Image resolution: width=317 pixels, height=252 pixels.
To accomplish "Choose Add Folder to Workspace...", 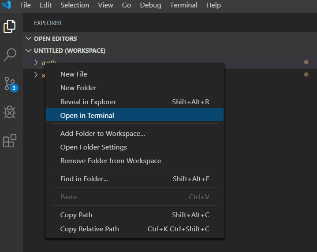I will click(x=134, y=133).
